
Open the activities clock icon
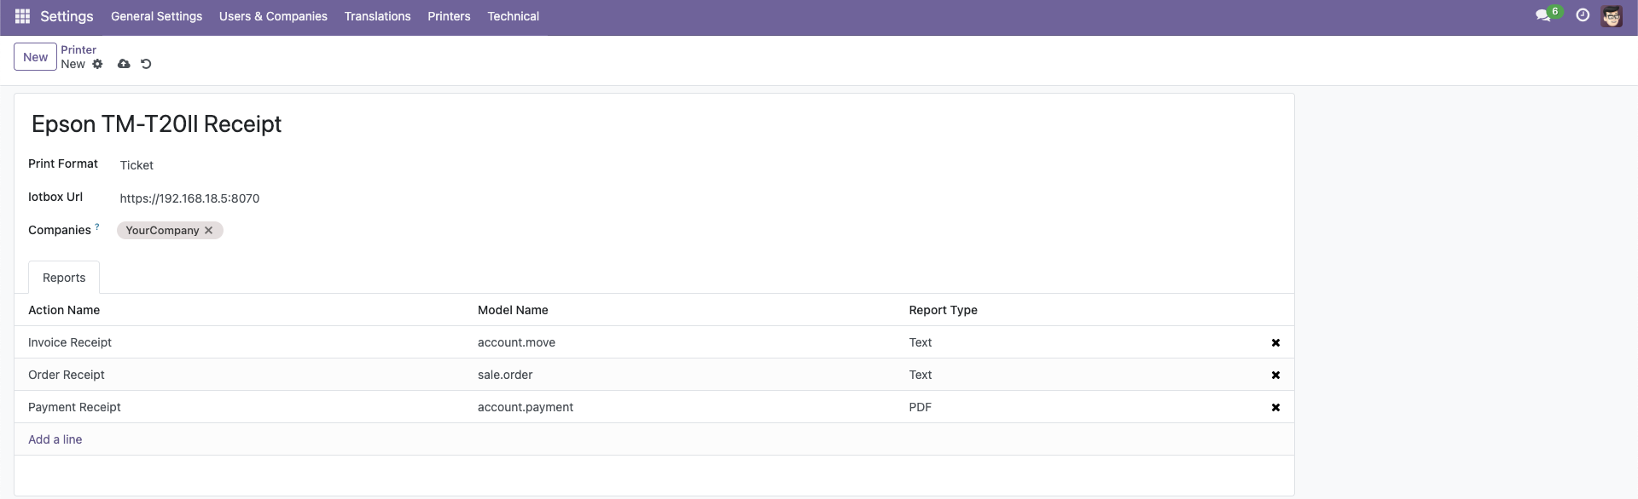(x=1583, y=15)
